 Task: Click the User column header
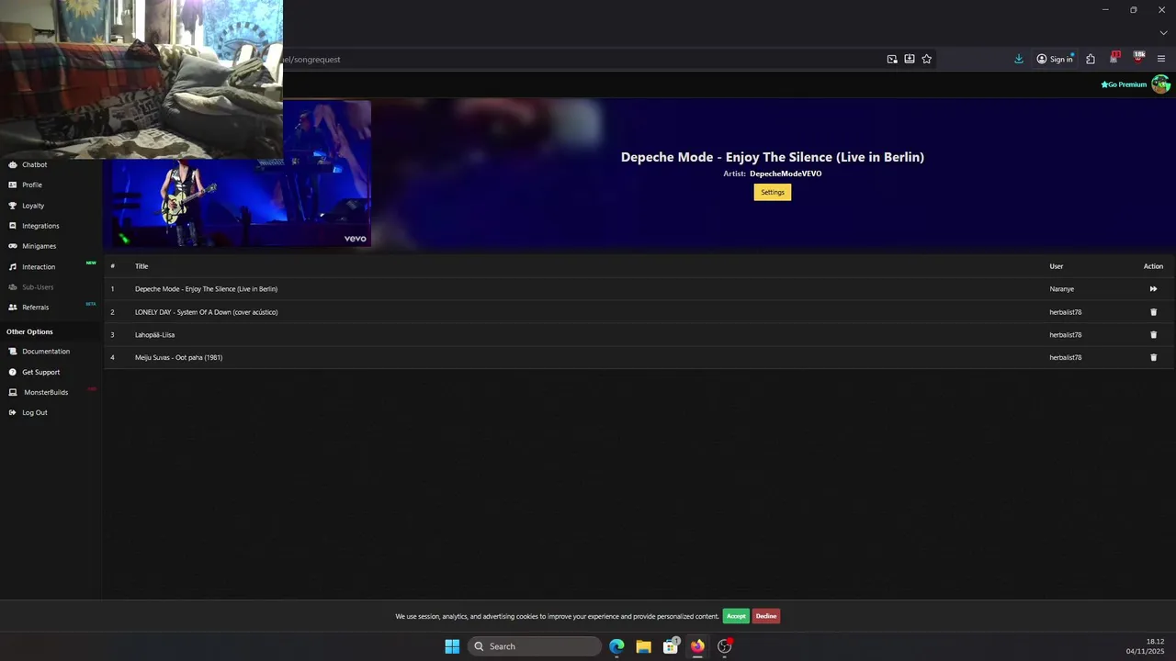(x=1056, y=266)
